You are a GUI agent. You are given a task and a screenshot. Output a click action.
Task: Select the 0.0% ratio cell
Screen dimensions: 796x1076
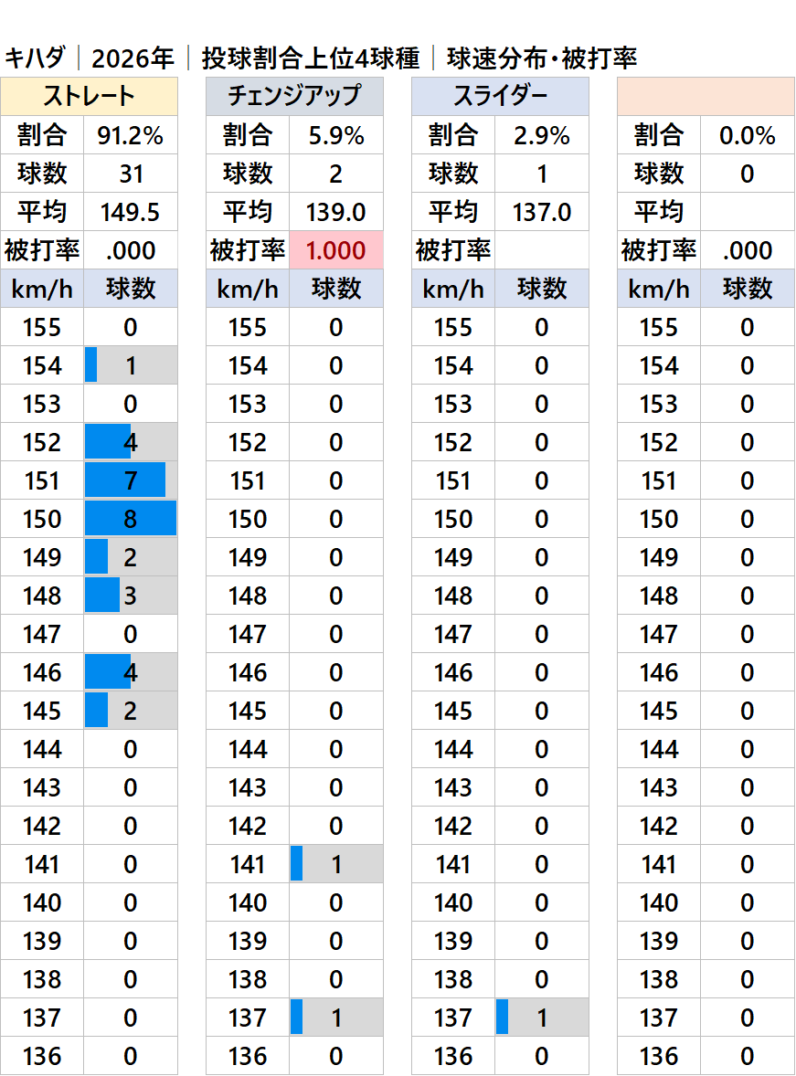[747, 136]
